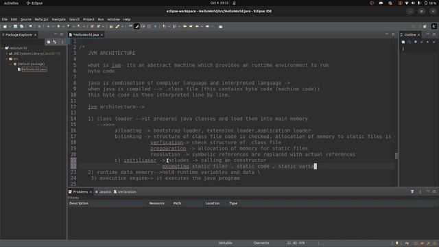Image resolution: width=439 pixels, height=247 pixels.
Task: Navigate forward with the forward arrow icon
Action: click(x=207, y=26)
